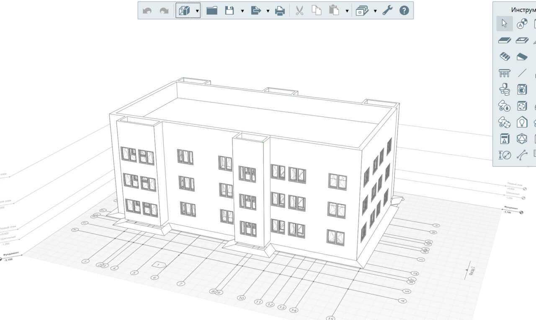The image size is (536, 320).
Task: Expand the paste options dropdown arrow
Action: pos(347,11)
